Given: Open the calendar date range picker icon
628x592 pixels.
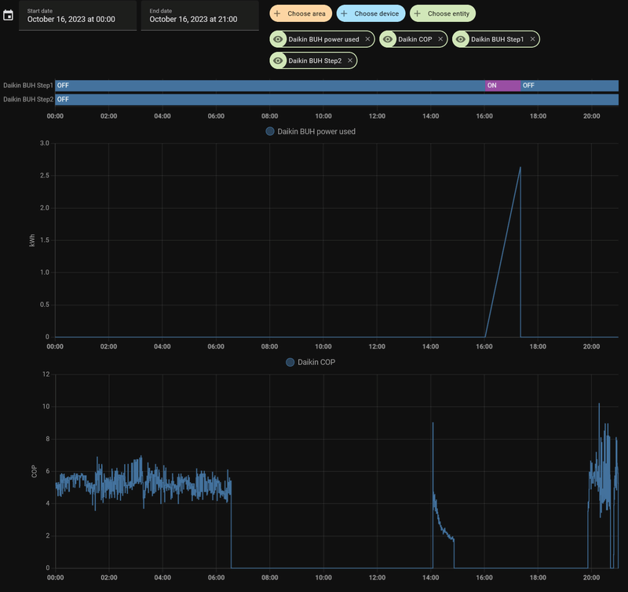Looking at the screenshot, I should click(8, 15).
